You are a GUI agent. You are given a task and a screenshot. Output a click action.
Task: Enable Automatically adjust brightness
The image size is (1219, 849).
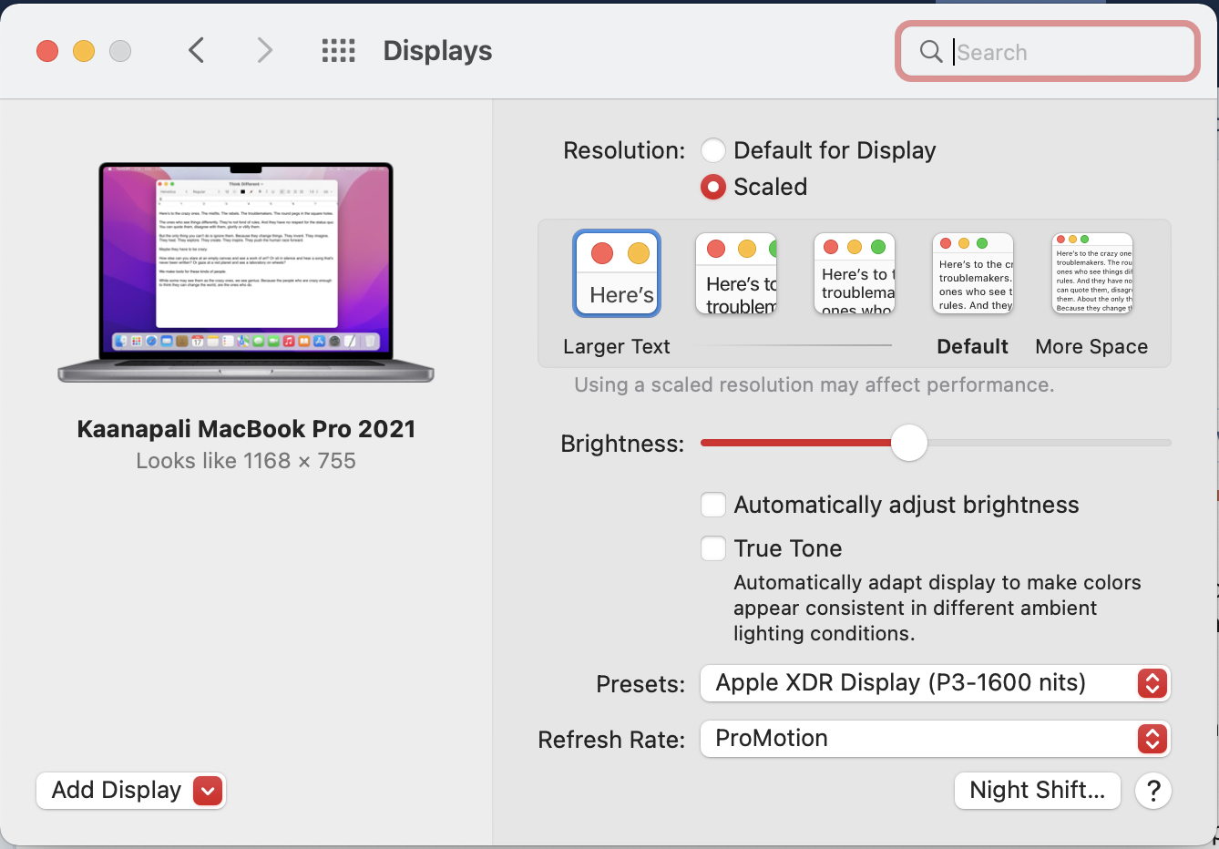(x=713, y=505)
